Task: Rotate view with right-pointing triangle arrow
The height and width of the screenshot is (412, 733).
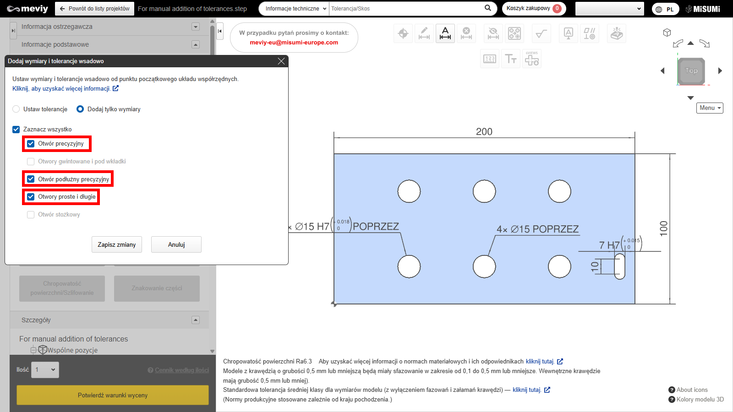Action: point(720,71)
